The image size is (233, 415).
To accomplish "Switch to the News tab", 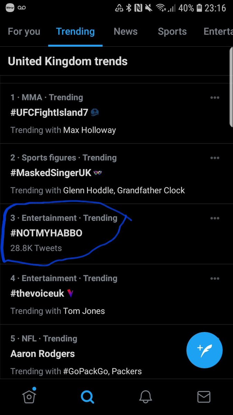I will coord(126,31).
